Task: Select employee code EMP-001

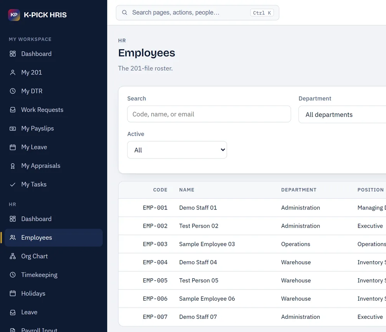Action: pos(155,208)
